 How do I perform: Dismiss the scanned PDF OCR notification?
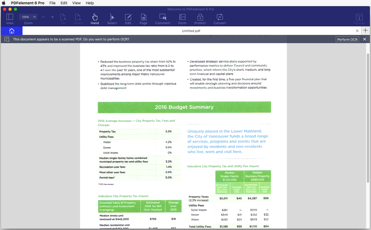point(364,39)
